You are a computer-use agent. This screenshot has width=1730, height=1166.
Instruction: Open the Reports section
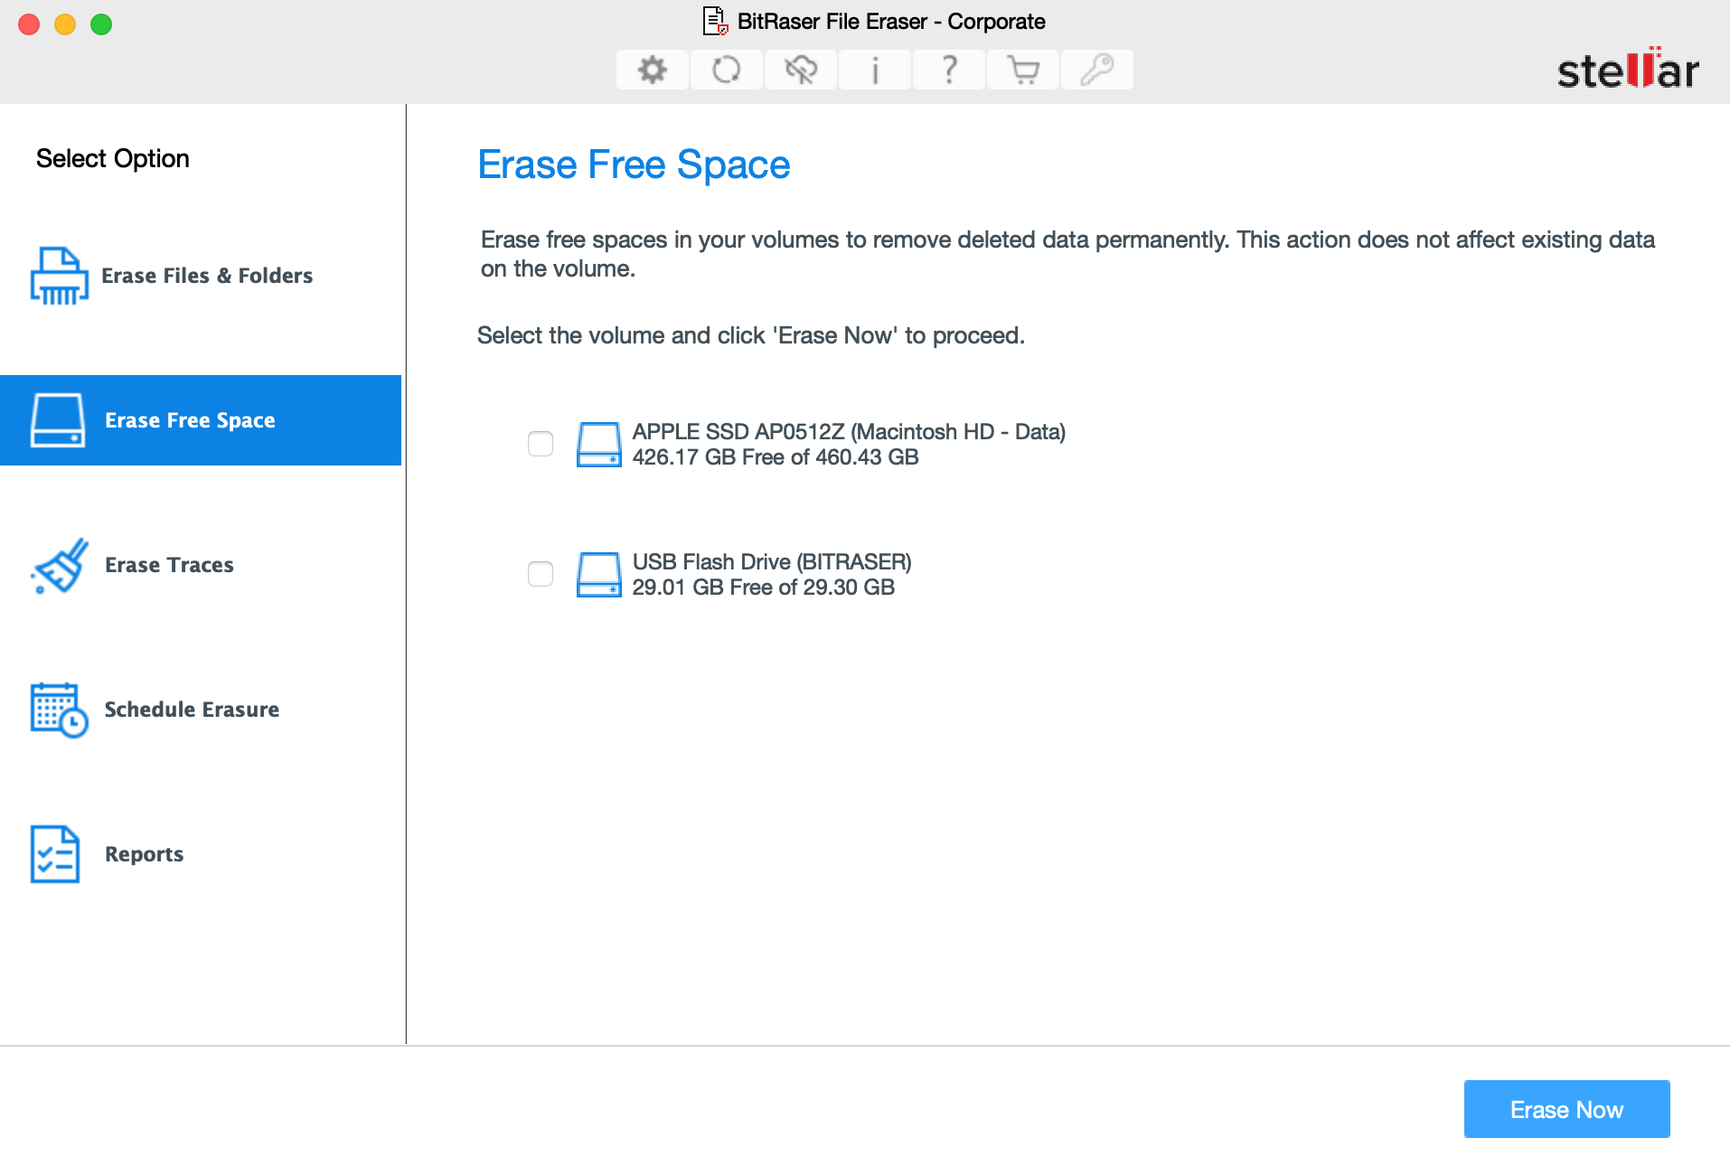pyautogui.click(x=201, y=854)
